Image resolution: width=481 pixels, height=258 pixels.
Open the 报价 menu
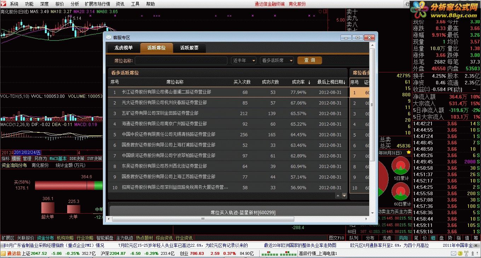(x=60, y=4)
